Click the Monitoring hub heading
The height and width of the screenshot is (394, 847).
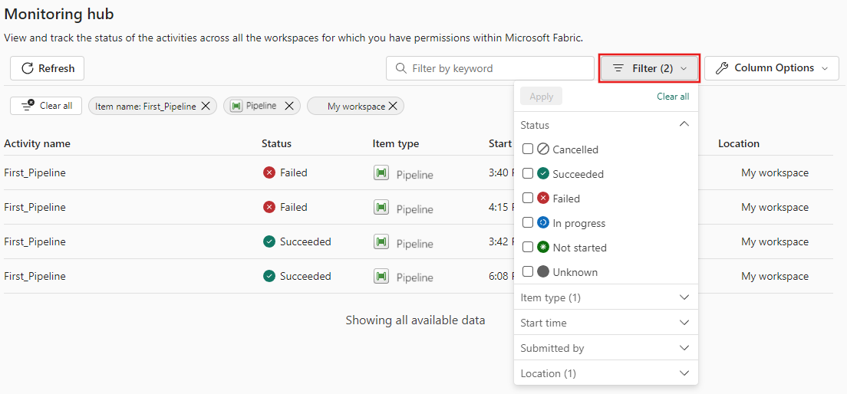59,14
